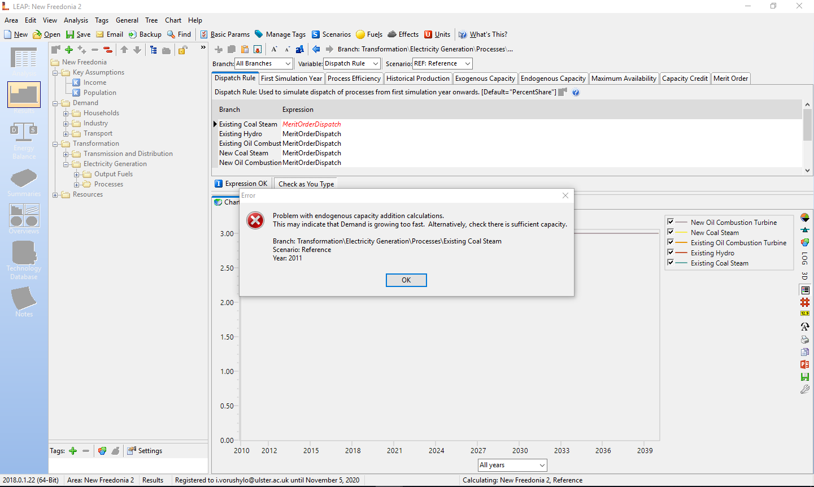Click the Manage Tags toolbar button
The width and height of the screenshot is (814, 487).
(x=280, y=34)
